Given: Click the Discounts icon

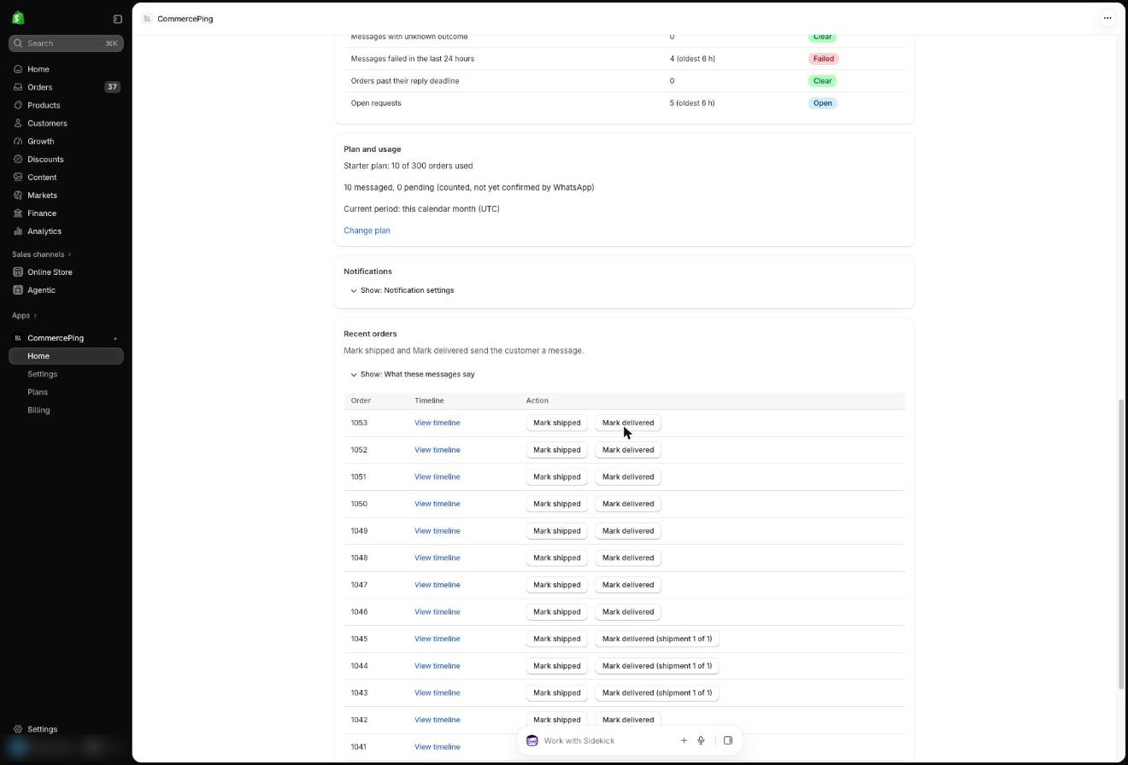Looking at the screenshot, I should [x=18, y=159].
